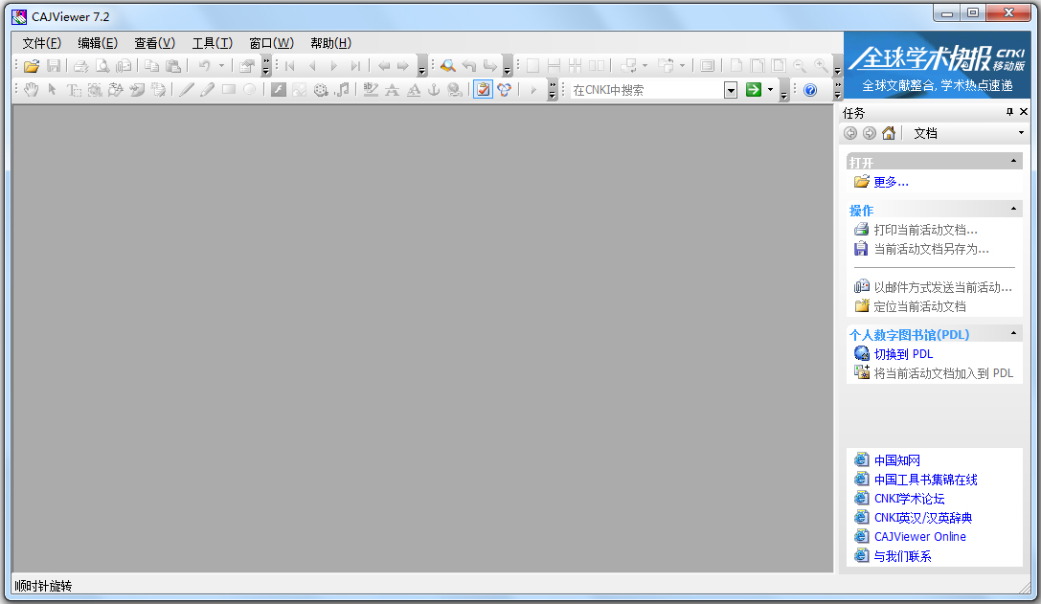Select the Hand pan tool
This screenshot has width=1041, height=604.
point(33,89)
